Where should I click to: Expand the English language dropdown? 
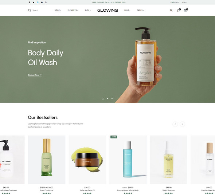tap(175, 2)
